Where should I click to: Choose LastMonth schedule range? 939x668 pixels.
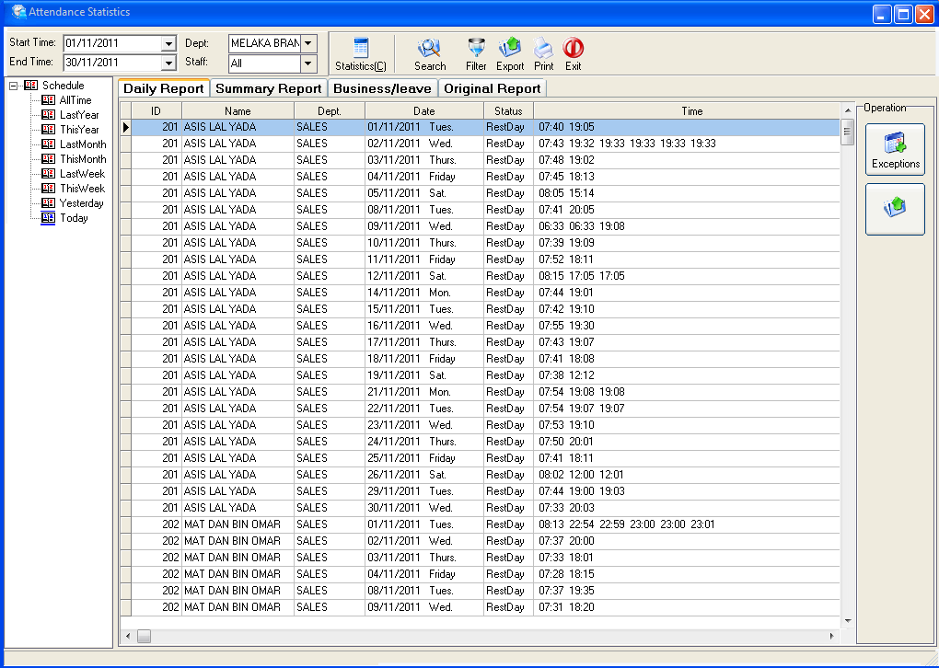click(x=83, y=144)
